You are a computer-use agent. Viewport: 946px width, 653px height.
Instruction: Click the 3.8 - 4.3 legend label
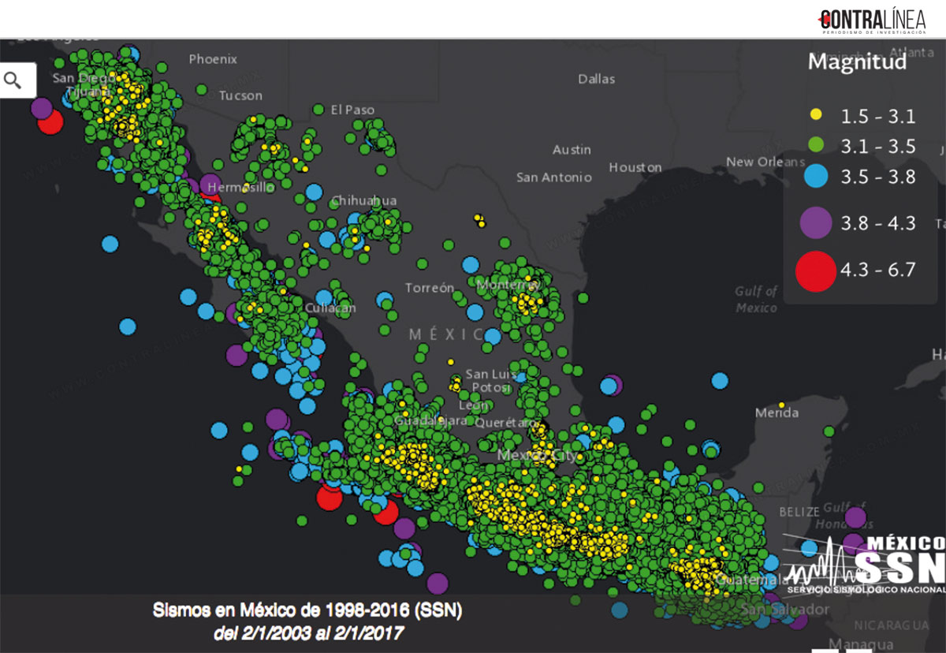click(x=877, y=223)
